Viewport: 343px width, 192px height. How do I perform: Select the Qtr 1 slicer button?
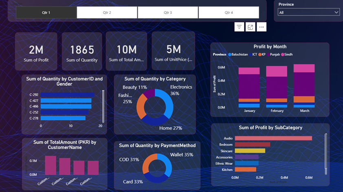coord(46,13)
